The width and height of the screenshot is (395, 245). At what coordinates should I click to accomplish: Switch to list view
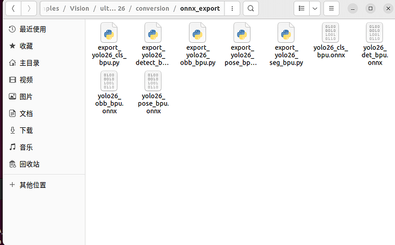point(301,9)
